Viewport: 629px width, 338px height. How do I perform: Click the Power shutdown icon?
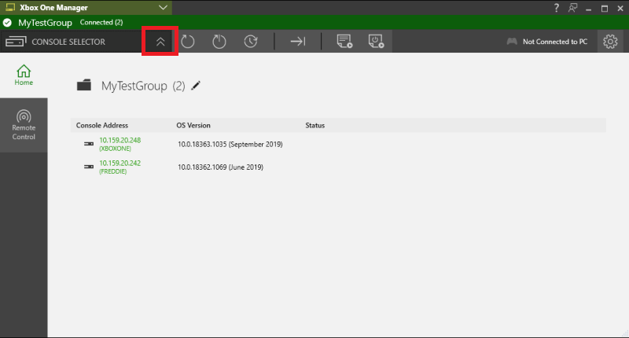pos(219,42)
